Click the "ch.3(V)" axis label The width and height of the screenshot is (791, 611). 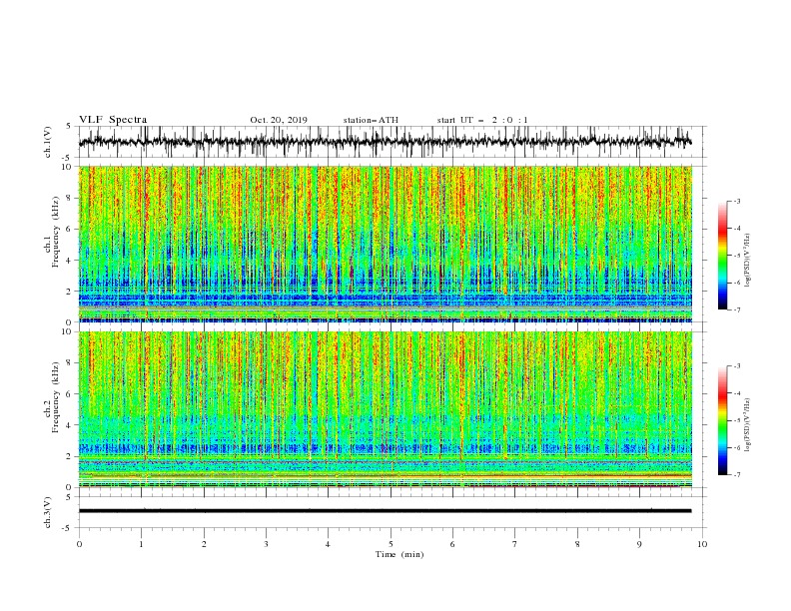(x=48, y=512)
